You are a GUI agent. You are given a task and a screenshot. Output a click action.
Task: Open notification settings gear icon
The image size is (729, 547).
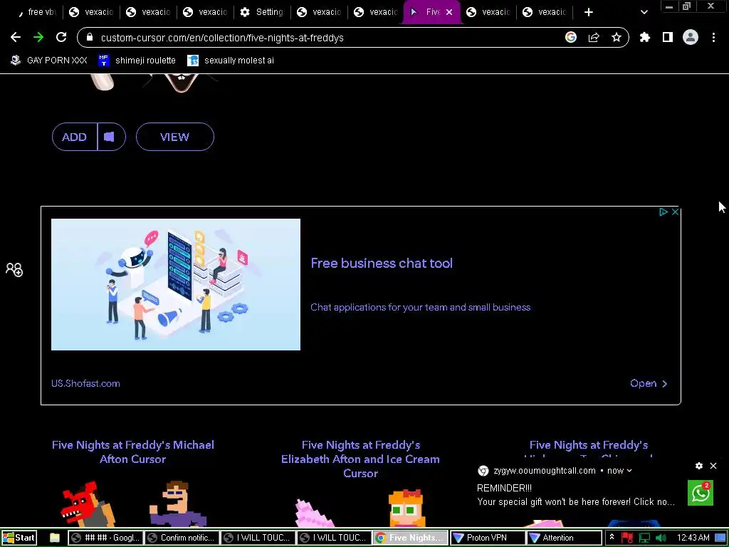click(x=699, y=466)
